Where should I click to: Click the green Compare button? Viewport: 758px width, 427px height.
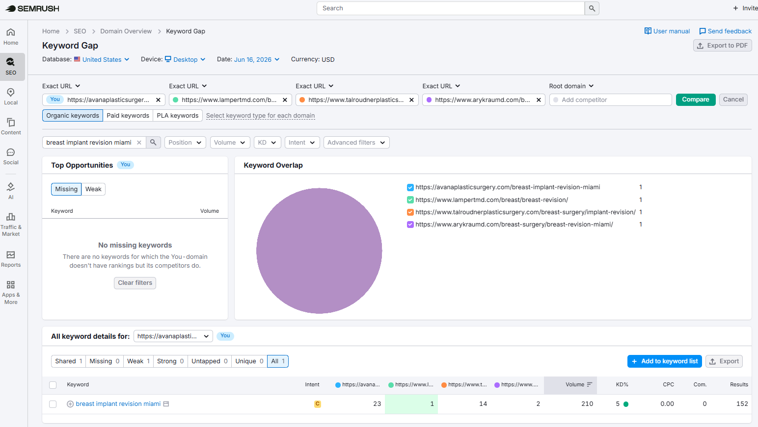[x=696, y=100]
